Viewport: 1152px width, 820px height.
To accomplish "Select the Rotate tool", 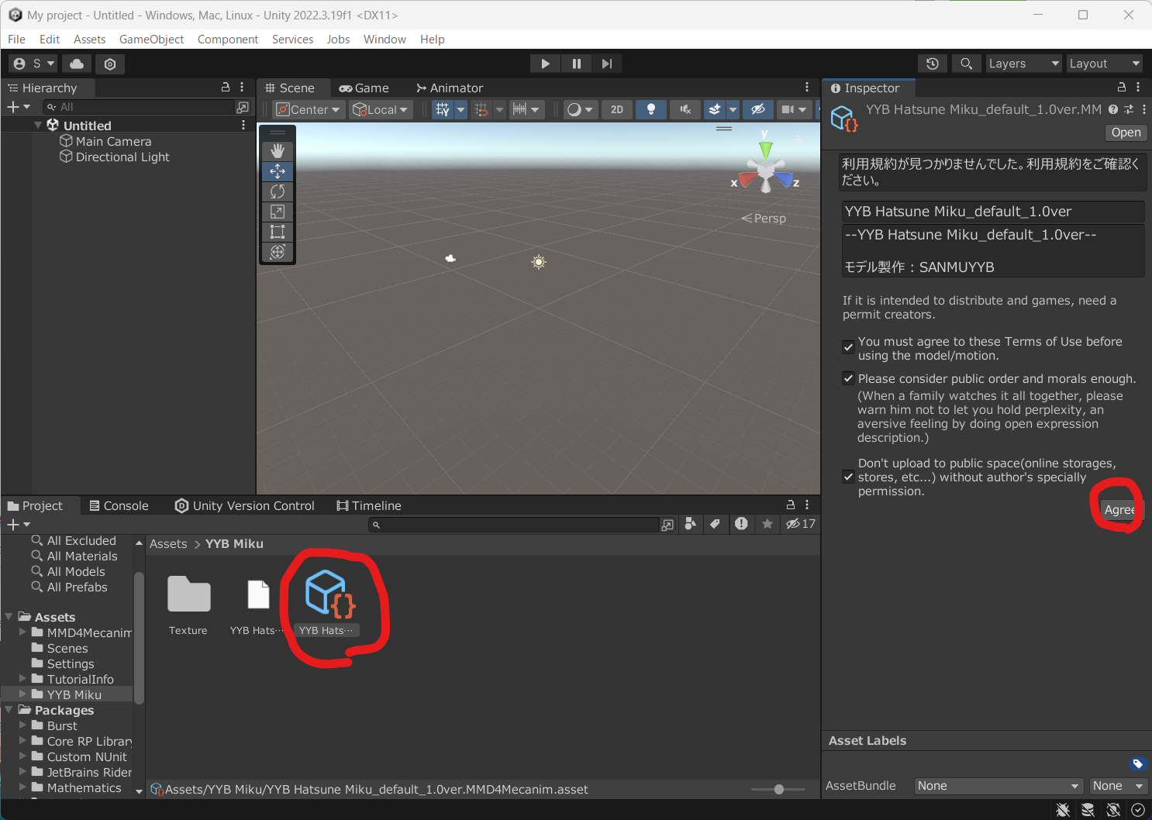I will (277, 191).
